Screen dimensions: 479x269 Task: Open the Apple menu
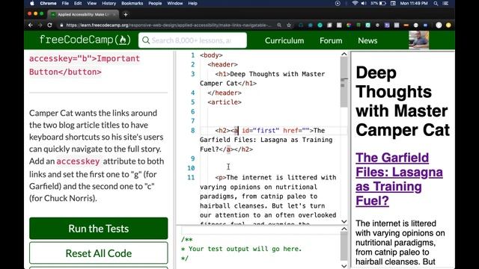pyautogui.click(x=32, y=3)
